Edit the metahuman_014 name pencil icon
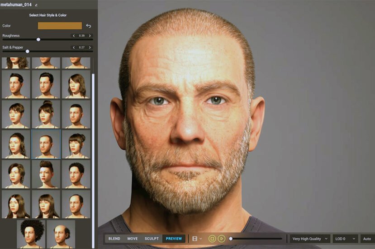This screenshot has width=375, height=249. point(36,5)
